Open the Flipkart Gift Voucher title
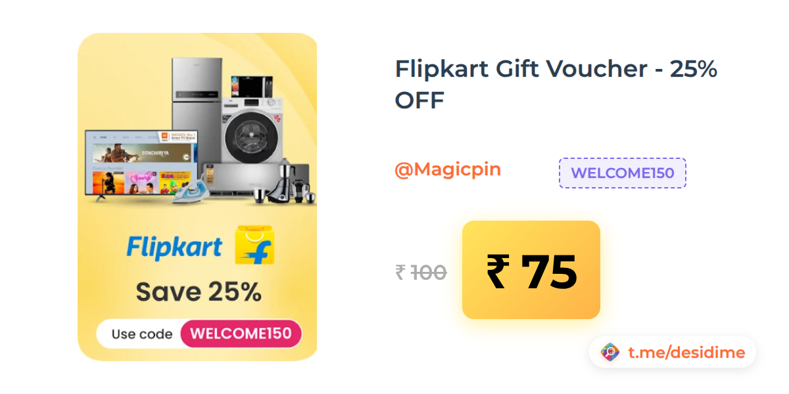This screenshot has width=789, height=394. (x=556, y=85)
